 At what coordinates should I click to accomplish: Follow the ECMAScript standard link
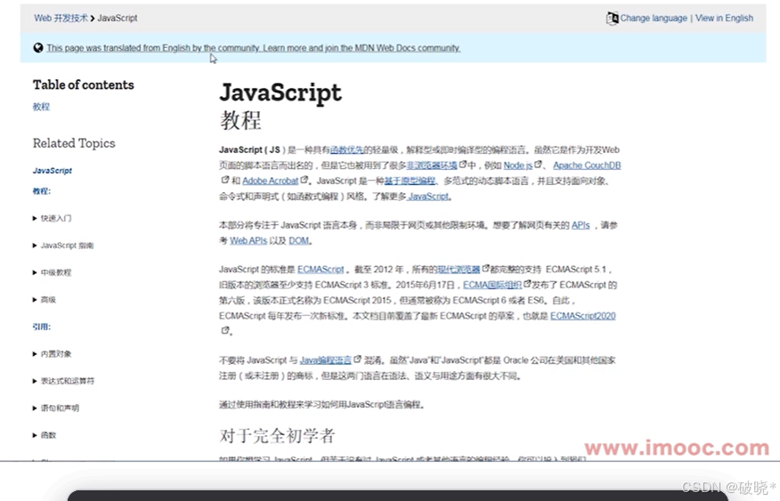coord(321,270)
